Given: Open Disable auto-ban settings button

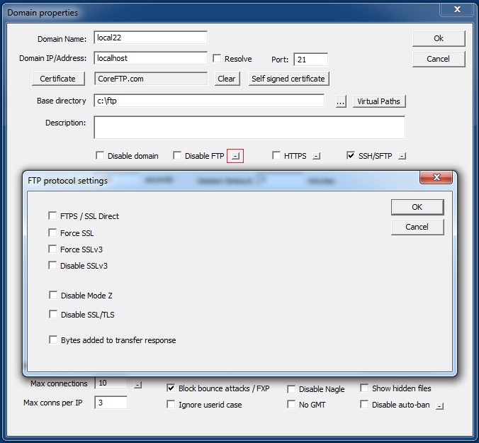Looking at the screenshot, I should (x=440, y=405).
